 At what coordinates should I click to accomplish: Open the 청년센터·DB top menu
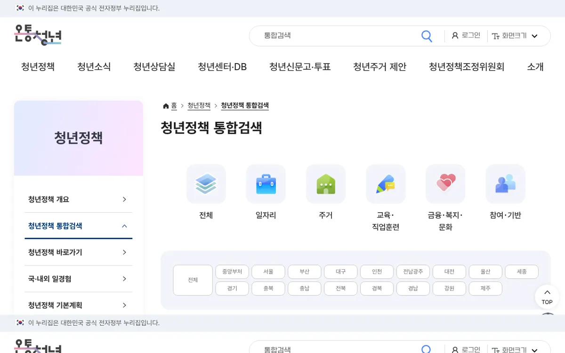[222, 67]
